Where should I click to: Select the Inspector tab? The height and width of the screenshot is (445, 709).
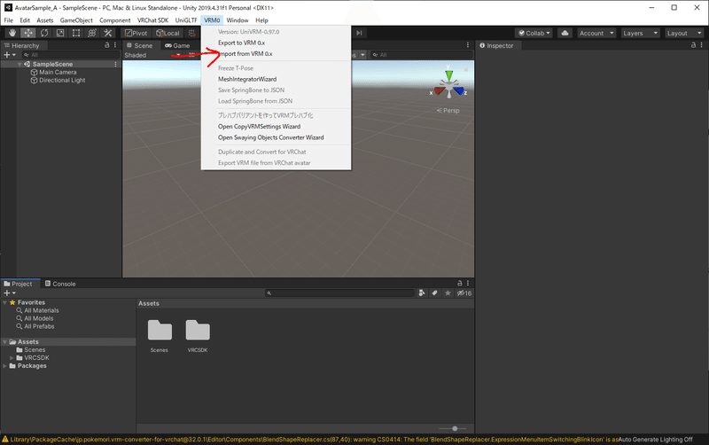[496, 45]
